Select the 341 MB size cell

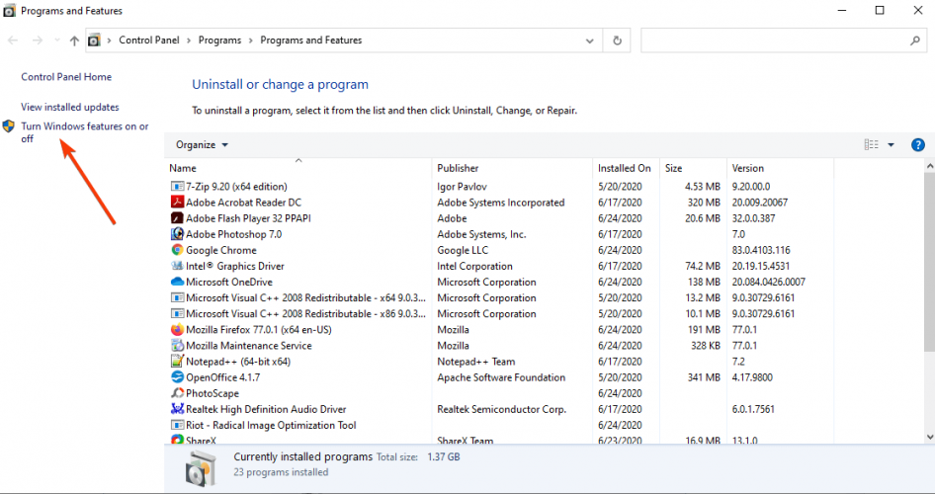click(704, 377)
